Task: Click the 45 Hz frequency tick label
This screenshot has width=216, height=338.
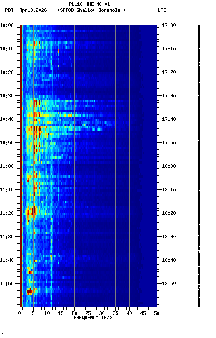Action: (143, 313)
